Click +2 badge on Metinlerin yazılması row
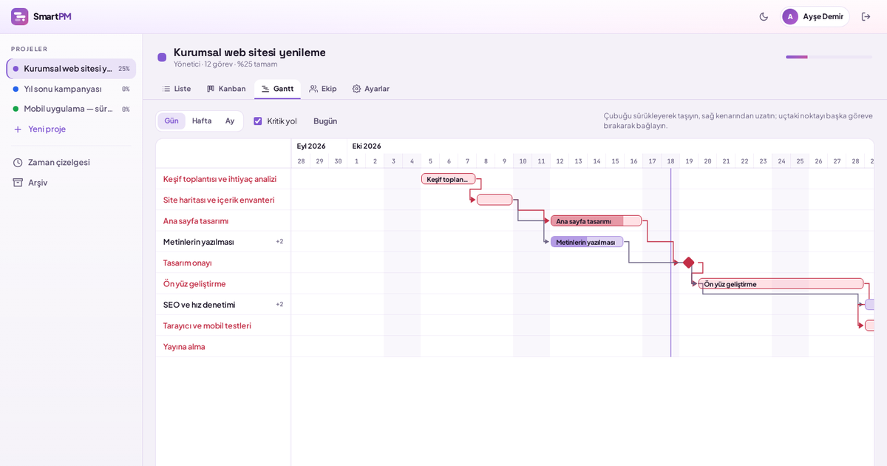 279,241
